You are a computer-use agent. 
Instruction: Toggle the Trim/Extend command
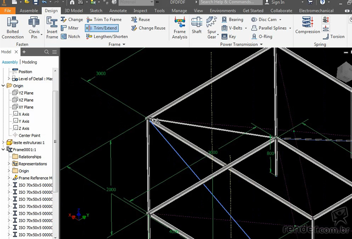[101, 28]
